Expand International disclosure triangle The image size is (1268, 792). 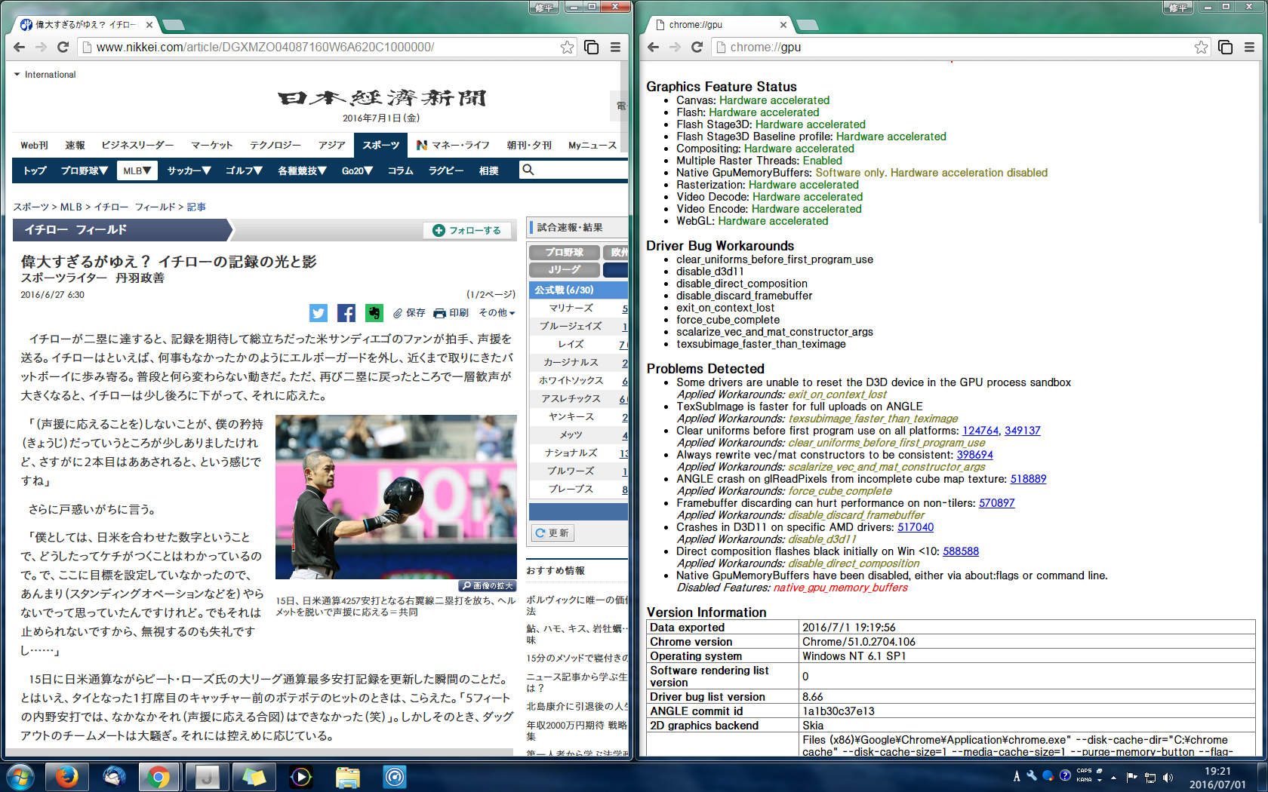[17, 75]
